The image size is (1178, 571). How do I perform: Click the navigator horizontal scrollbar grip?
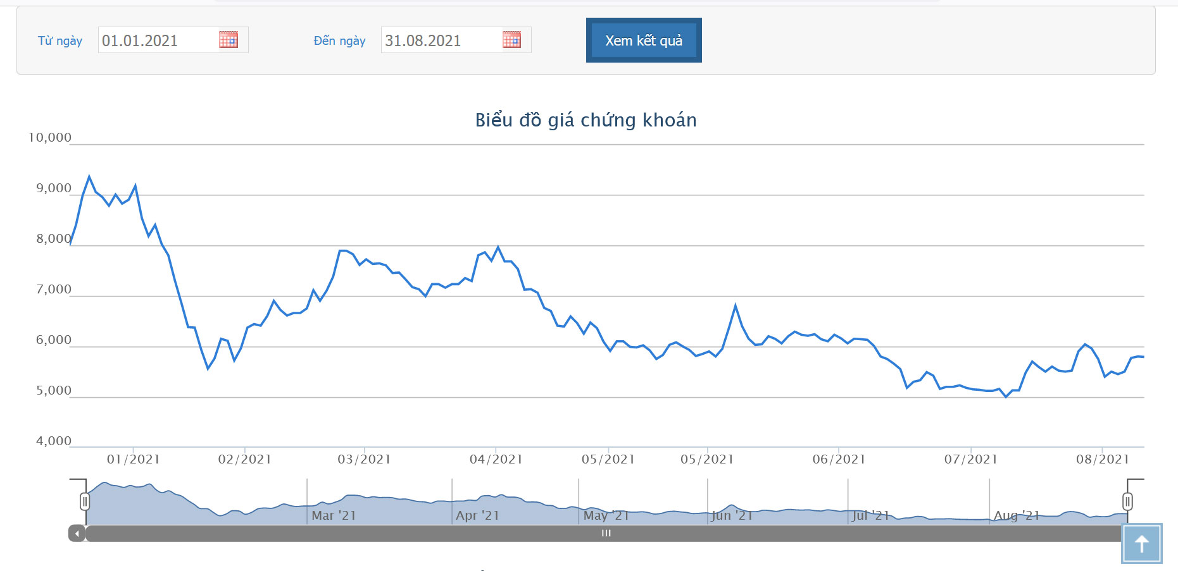click(x=606, y=534)
